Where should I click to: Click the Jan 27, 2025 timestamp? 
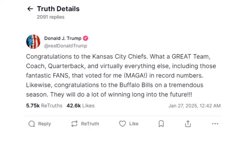(x=194, y=106)
